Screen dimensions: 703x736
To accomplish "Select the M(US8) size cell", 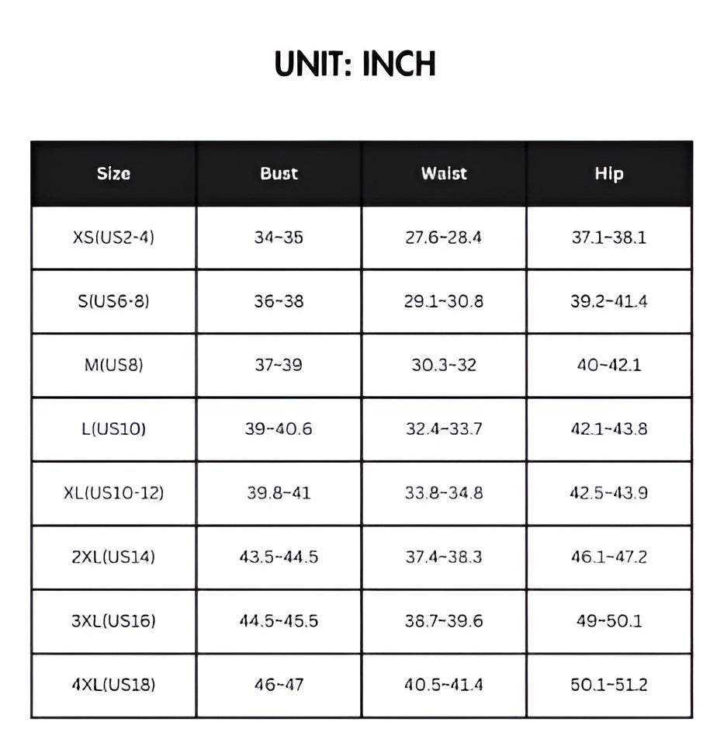I will [x=113, y=365].
